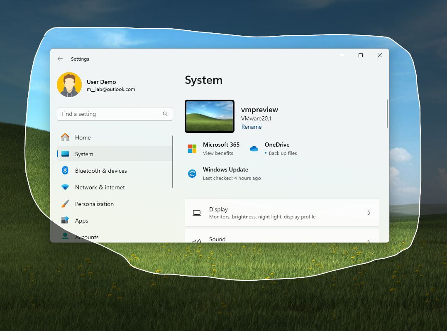
Task: Click the search magnifier in Find a setting
Action: (165, 113)
